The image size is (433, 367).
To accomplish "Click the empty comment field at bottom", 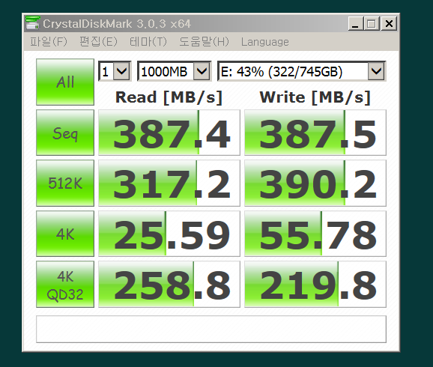I will 211,329.
